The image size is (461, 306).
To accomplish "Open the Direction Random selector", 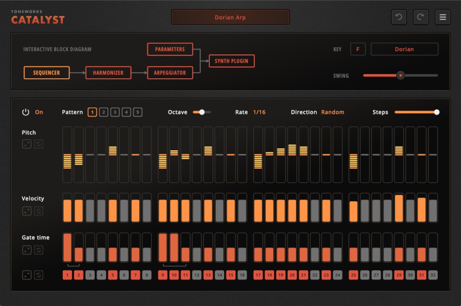I will tap(333, 112).
